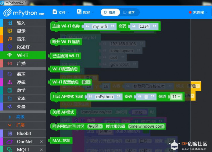Switch to 教学 teaching mode
This screenshot has height=152, width=212.
coord(129,12)
